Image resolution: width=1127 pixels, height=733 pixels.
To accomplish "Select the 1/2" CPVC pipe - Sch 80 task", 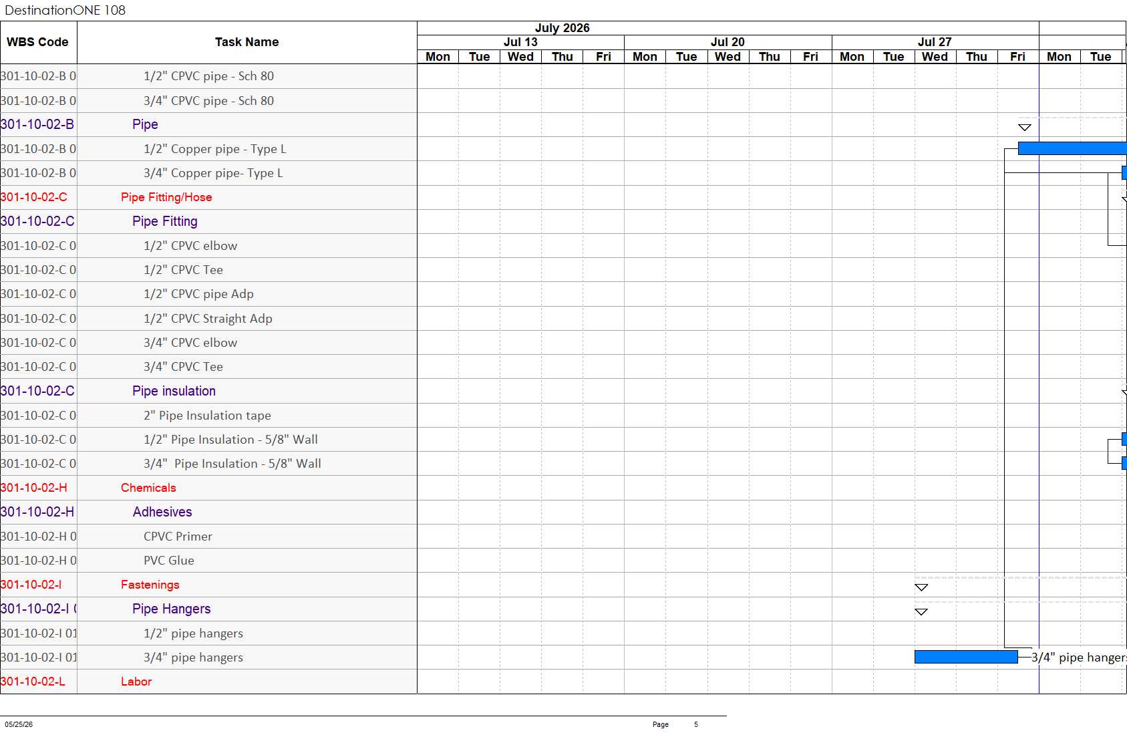I will [208, 76].
